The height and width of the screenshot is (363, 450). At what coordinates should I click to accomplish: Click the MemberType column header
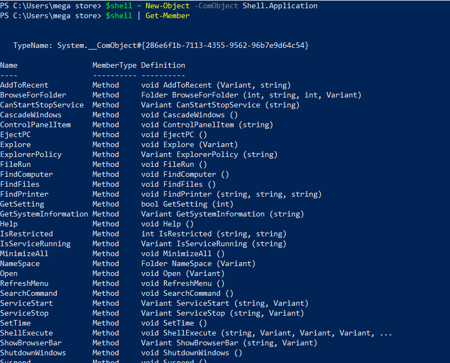pyautogui.click(x=114, y=65)
